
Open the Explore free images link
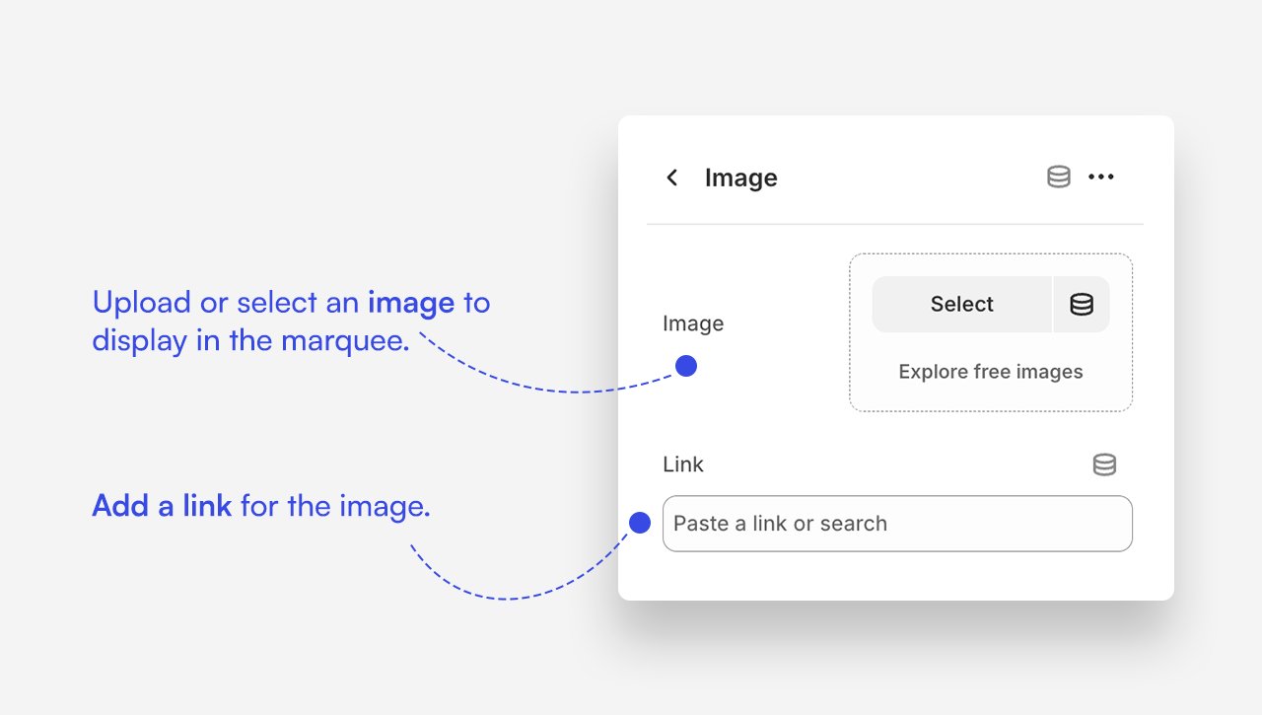tap(990, 372)
